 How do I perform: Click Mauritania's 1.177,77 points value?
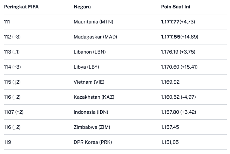pyautogui.click(x=170, y=22)
